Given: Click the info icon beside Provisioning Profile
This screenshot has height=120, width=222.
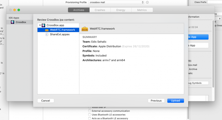Looking at the screenshot, I should 147,2.
